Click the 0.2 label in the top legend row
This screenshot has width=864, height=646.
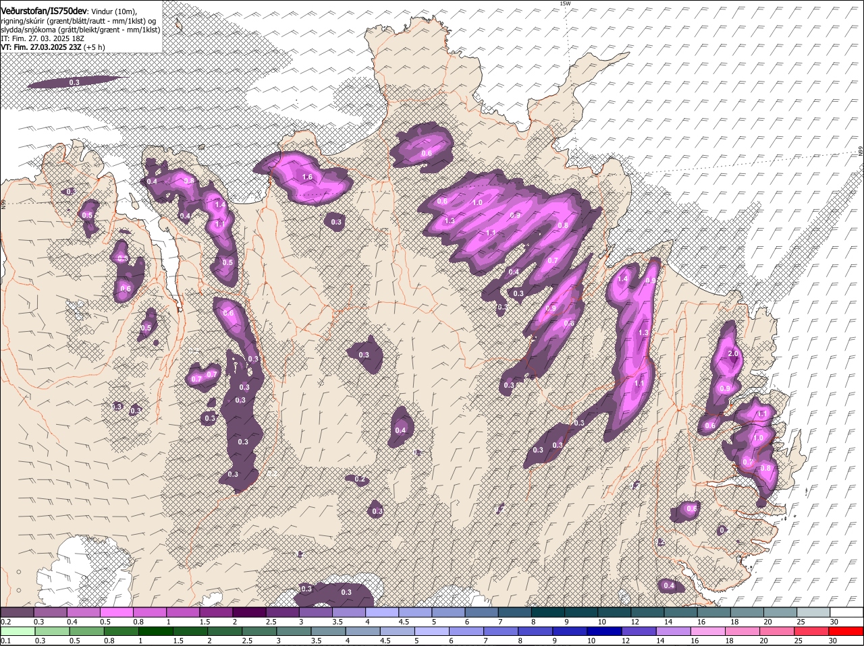[x=6, y=621]
